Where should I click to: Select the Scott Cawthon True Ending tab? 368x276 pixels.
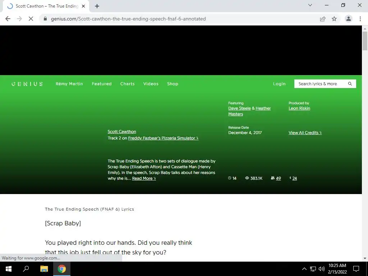click(46, 6)
